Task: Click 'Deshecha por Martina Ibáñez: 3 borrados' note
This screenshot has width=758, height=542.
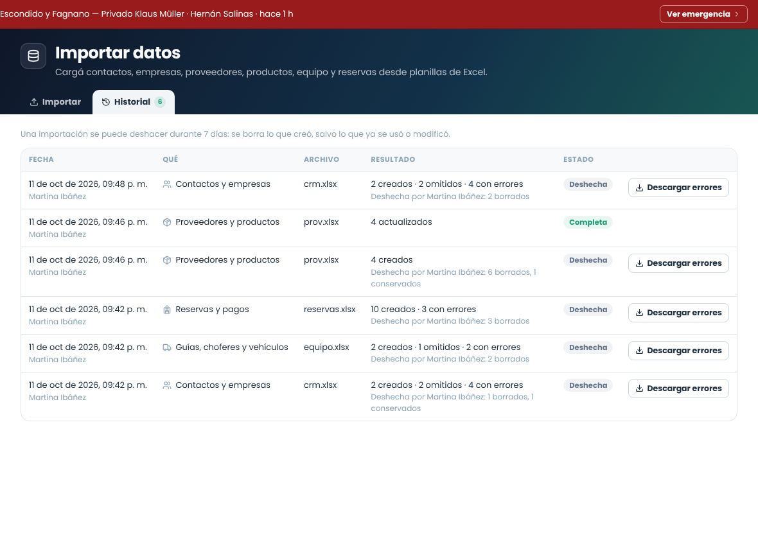Action: 450,321
